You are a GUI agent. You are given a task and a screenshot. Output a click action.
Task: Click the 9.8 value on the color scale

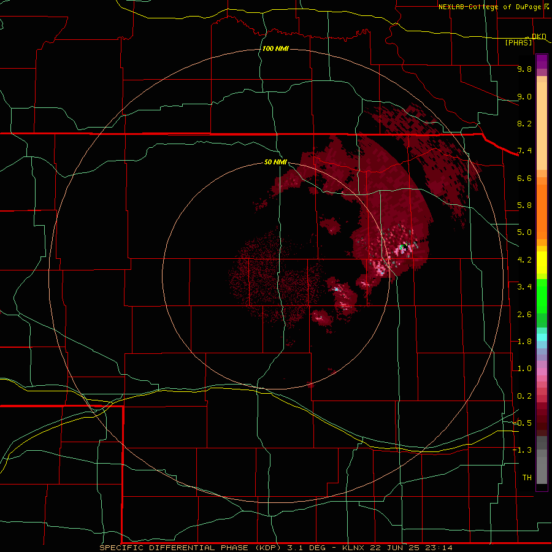click(524, 69)
